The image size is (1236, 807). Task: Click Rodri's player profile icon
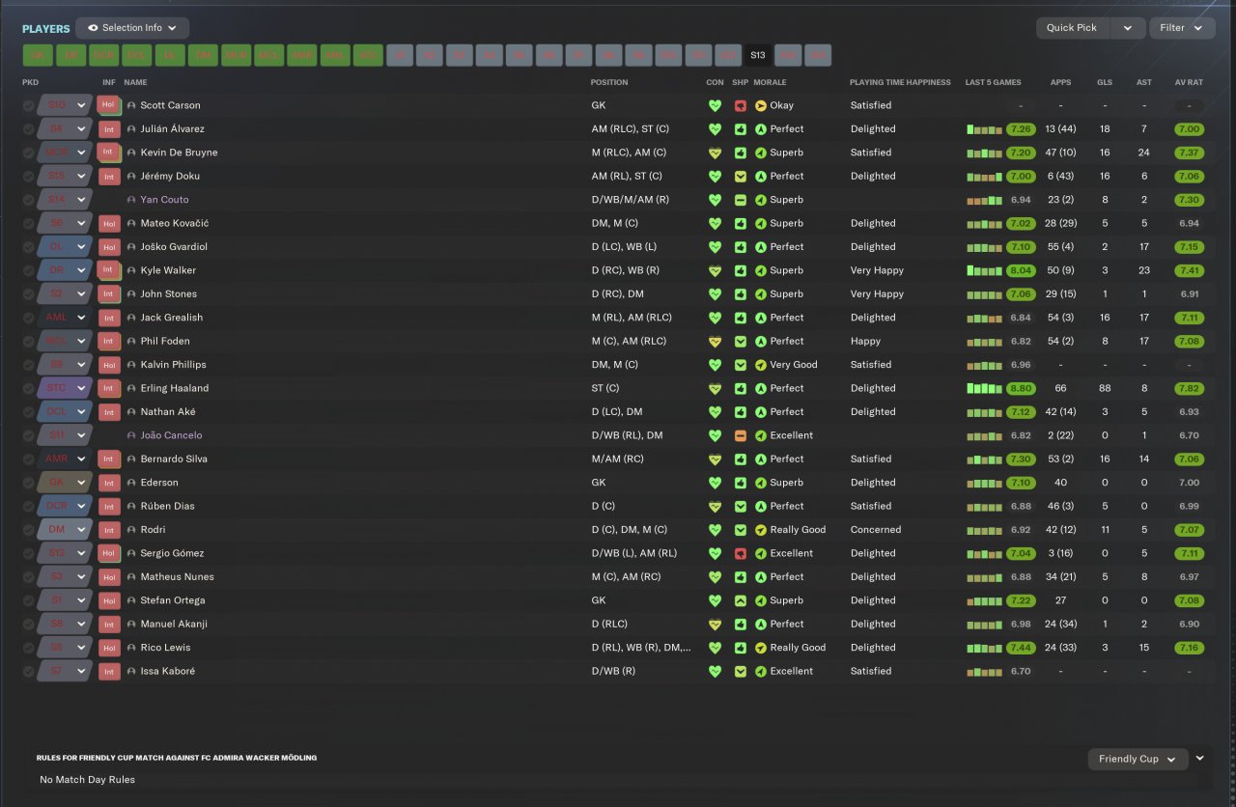(131, 530)
